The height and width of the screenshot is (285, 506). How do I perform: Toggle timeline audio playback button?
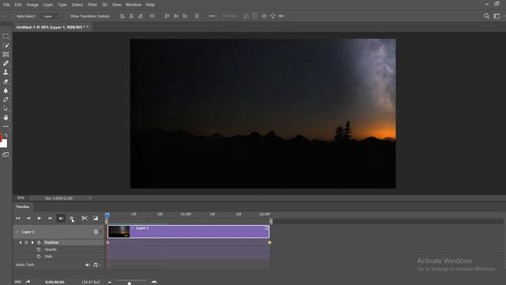[61, 218]
